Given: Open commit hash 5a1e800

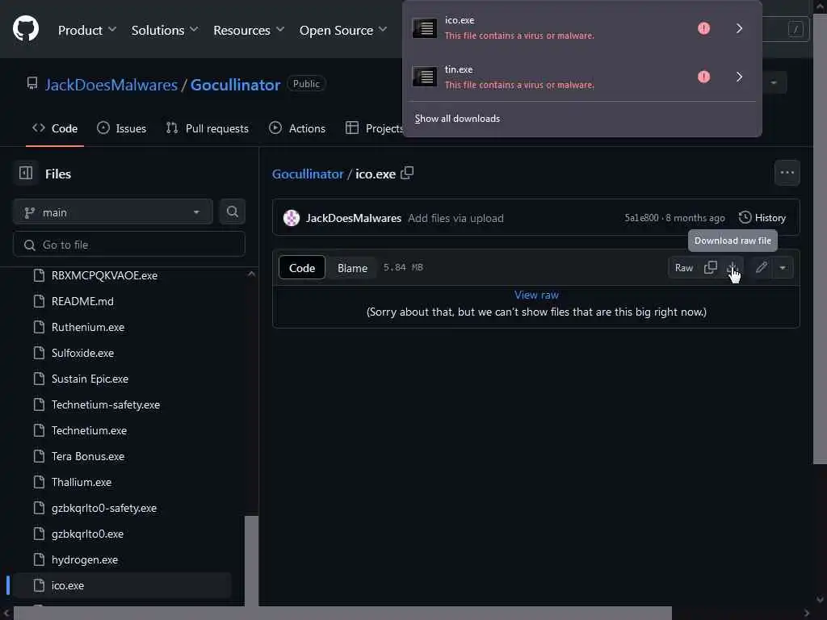Looking at the screenshot, I should (x=641, y=218).
